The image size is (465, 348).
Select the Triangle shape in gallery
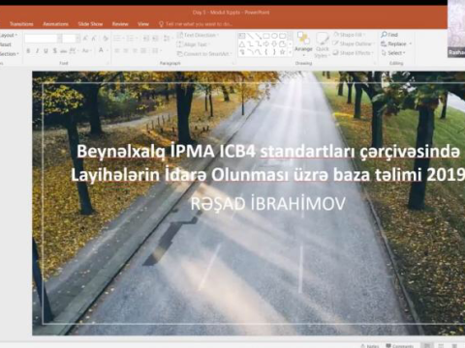pos(242,43)
